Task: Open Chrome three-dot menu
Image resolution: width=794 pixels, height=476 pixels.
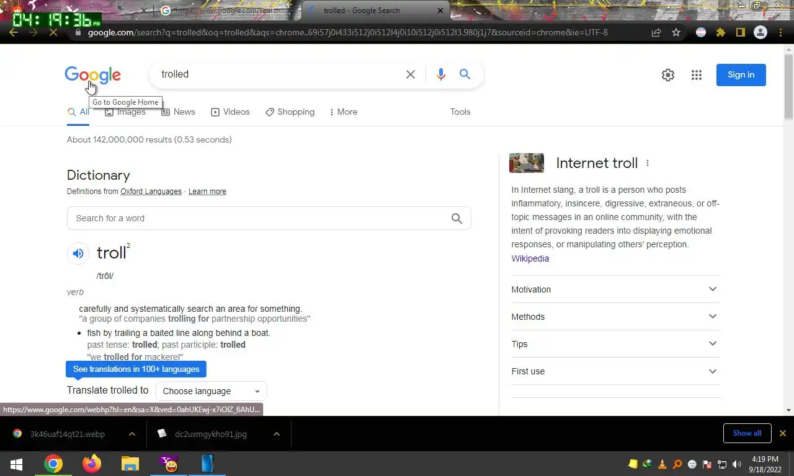Action: [x=780, y=32]
